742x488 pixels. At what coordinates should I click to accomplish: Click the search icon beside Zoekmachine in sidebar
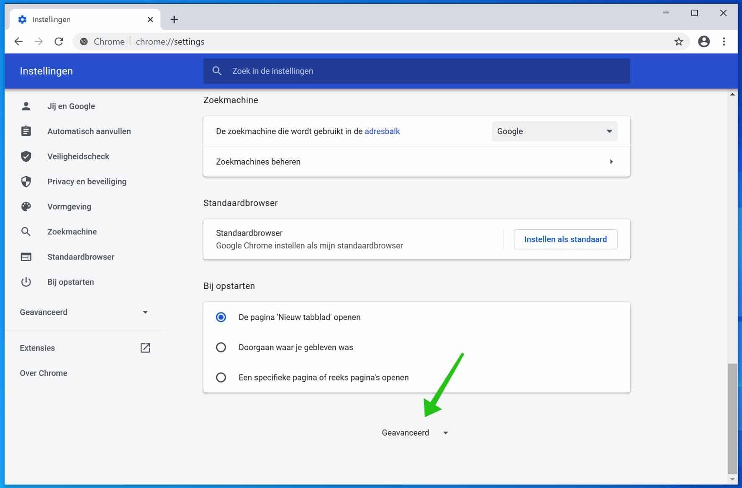pos(26,232)
